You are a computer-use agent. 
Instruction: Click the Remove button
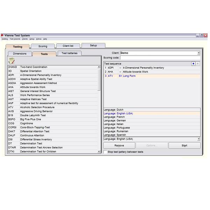119,146
